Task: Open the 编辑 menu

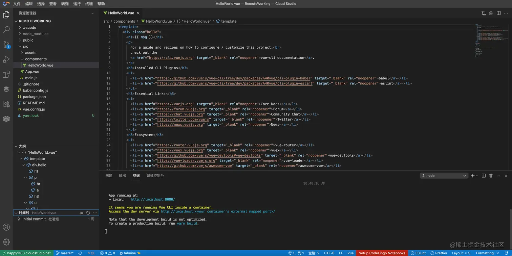Action: pyautogui.click(x=29, y=4)
